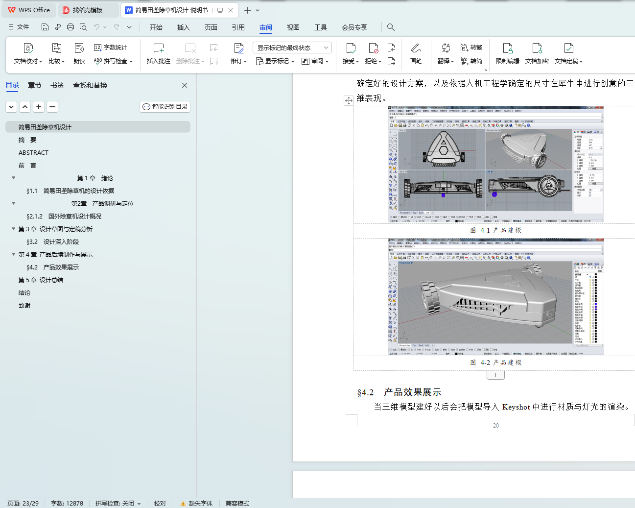Open the 翻译 translate tool

click(446, 54)
